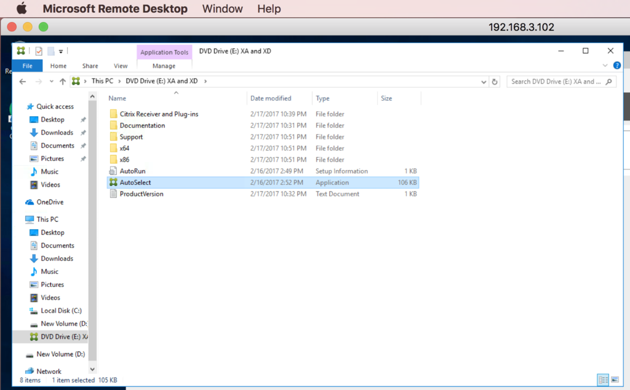Sort by the Size column header
This screenshot has width=630, height=390.
click(x=386, y=98)
